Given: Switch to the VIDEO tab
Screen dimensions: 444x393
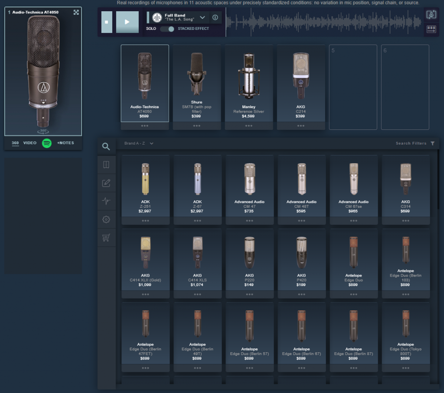Looking at the screenshot, I should point(30,143).
